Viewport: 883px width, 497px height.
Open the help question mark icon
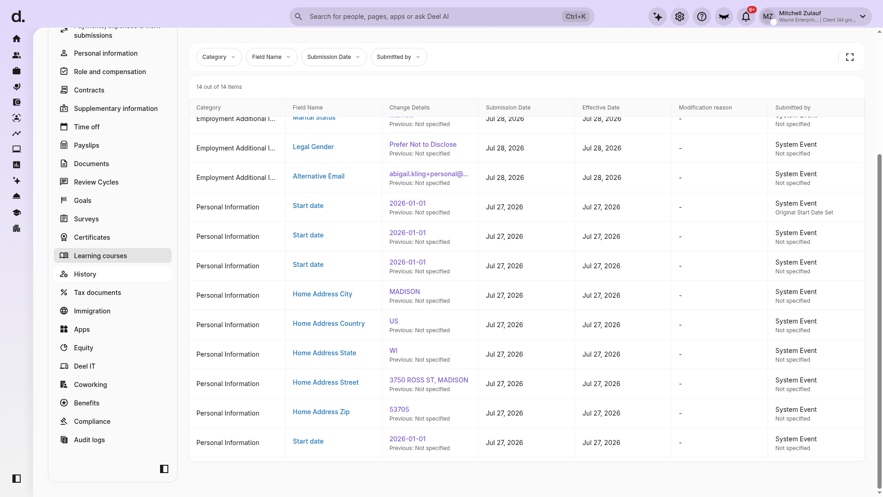click(x=702, y=17)
